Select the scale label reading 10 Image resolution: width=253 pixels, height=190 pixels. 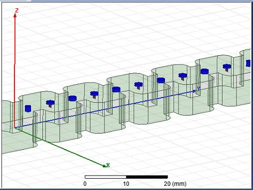click(126, 184)
